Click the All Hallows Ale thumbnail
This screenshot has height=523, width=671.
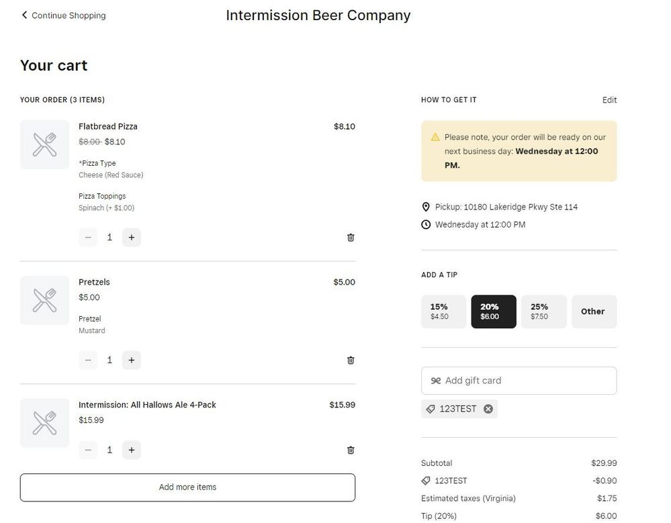pyautogui.click(x=44, y=423)
